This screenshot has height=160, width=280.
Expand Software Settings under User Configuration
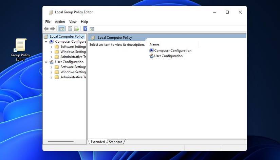(52, 67)
